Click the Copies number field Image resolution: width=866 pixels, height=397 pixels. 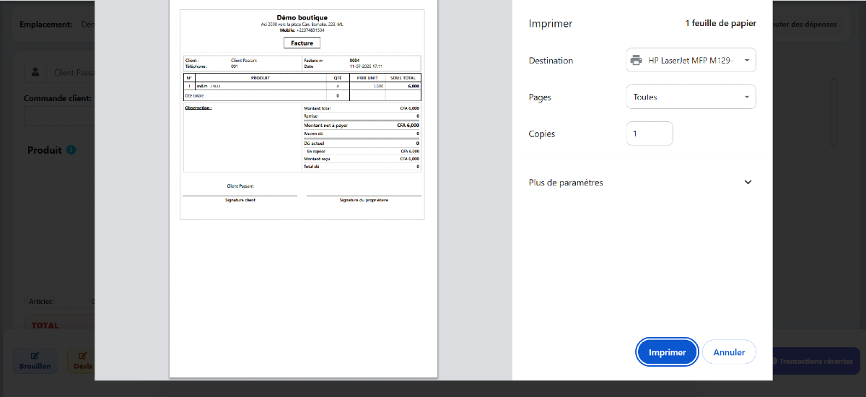[x=649, y=134]
